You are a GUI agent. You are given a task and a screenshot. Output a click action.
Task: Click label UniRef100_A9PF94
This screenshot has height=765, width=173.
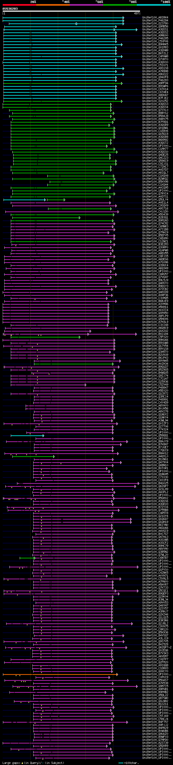155,83
